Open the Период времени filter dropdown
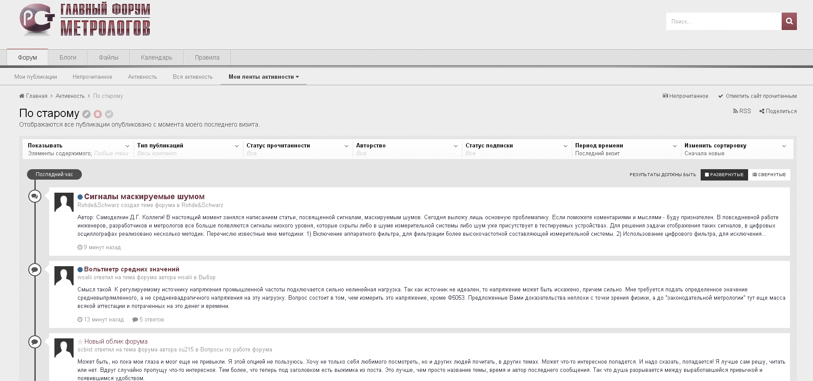Viewport: 813px width, 381px height. pyautogui.click(x=626, y=149)
